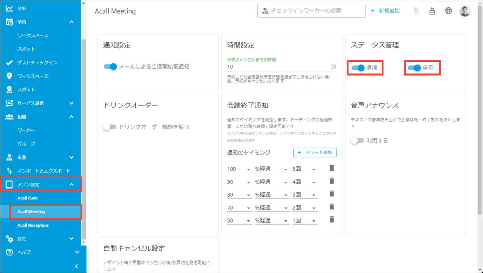Click the 設定 gears icon
The height and width of the screenshot is (273, 483).
pyautogui.click(x=9, y=239)
